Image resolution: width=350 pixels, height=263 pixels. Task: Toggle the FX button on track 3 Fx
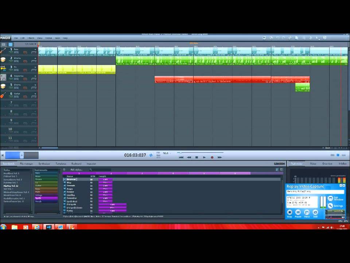click(x=25, y=70)
